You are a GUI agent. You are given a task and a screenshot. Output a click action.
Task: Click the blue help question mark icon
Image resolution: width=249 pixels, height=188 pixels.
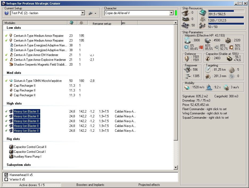click(7, 13)
